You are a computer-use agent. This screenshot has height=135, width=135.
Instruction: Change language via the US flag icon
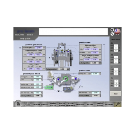pos(117,32)
